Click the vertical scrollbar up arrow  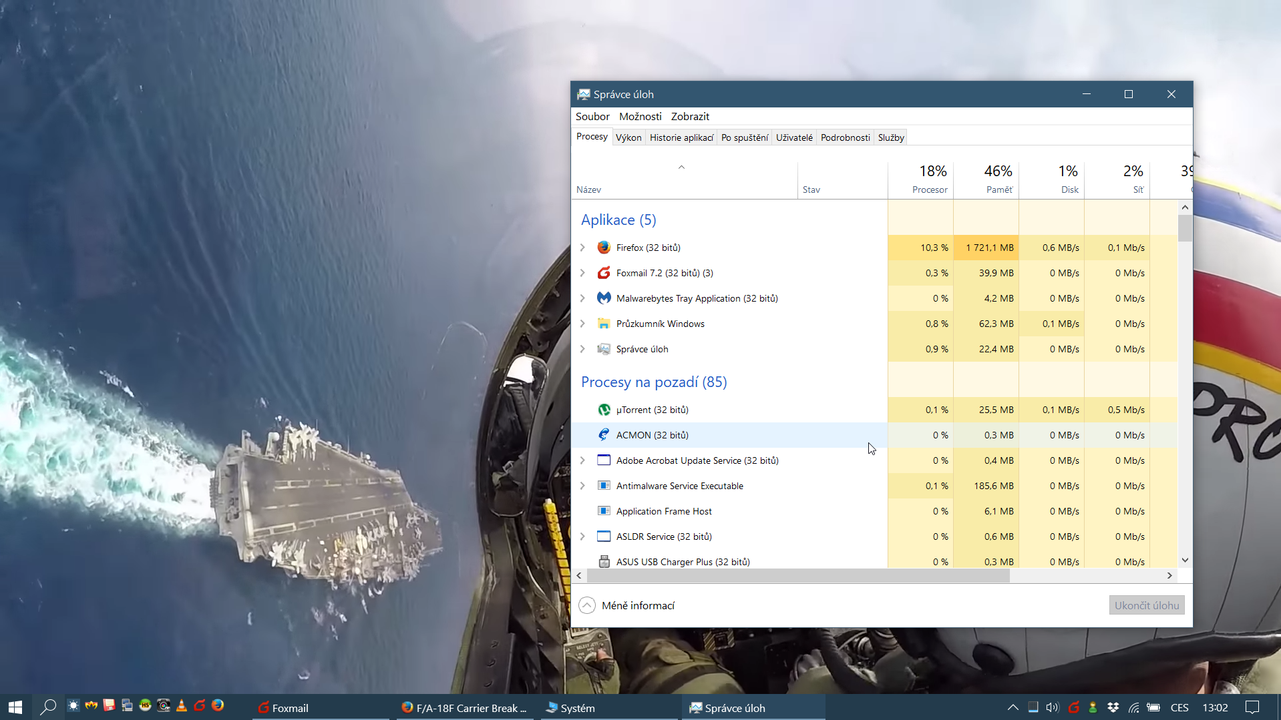tap(1185, 208)
